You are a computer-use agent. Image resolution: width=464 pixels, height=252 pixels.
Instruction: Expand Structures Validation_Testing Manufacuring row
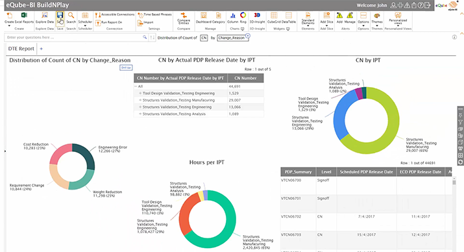pos(140,100)
